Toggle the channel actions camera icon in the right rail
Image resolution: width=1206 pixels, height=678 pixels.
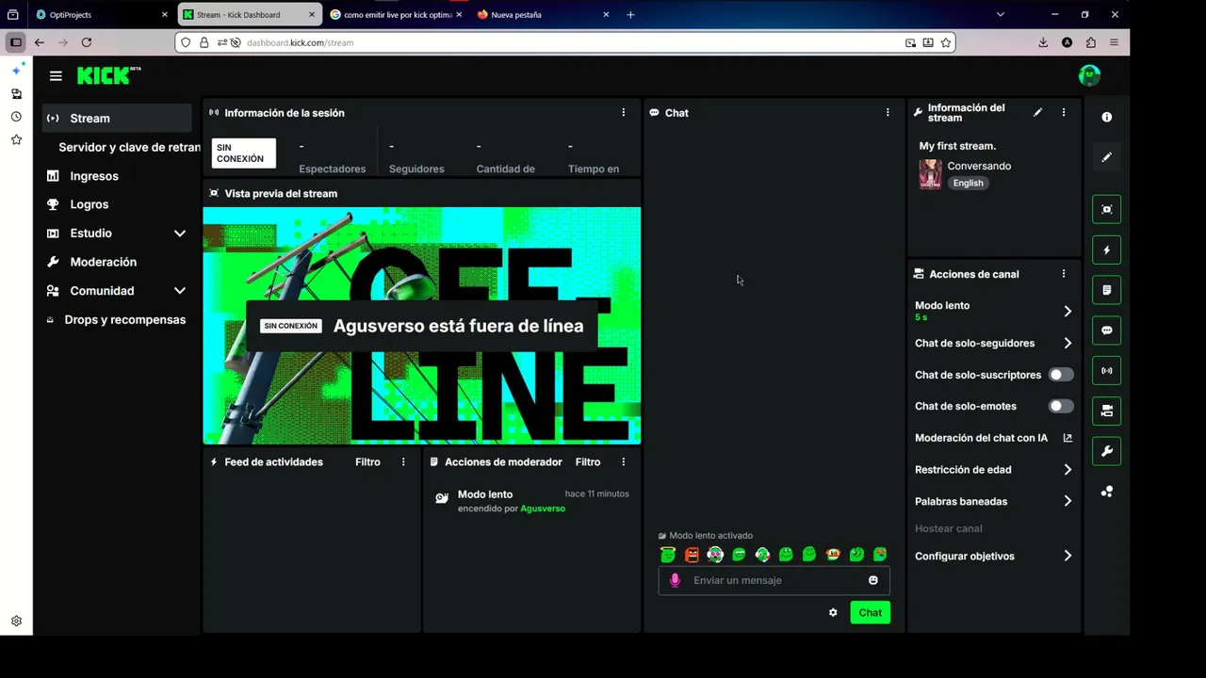coord(1107,411)
